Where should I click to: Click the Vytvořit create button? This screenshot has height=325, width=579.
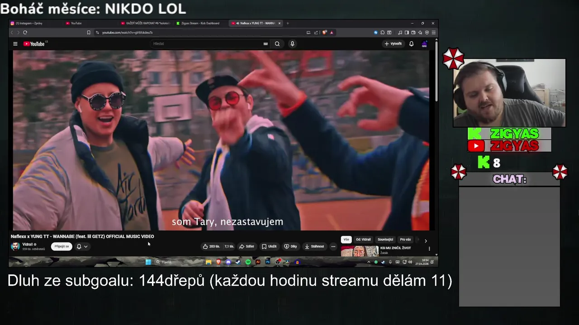click(393, 44)
